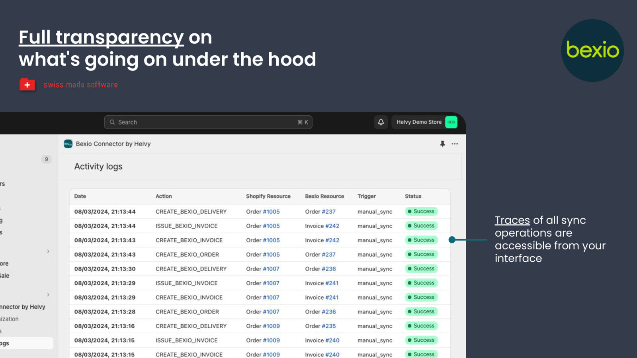The height and width of the screenshot is (358, 637).
Task: Click Success badge in ISSUE_BEXIO_INVOICE 21:13:44 row
Action: coord(421,226)
